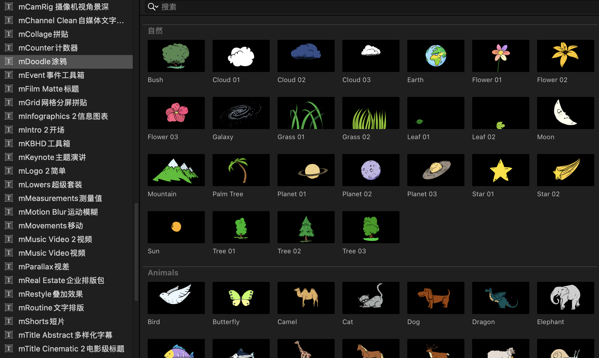The width and height of the screenshot is (599, 358).
Task: Choose the Cloud 03 thumbnail
Action: [371, 56]
